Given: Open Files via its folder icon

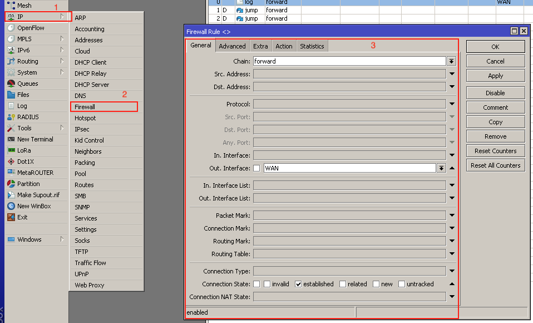Looking at the screenshot, I should (x=11, y=95).
